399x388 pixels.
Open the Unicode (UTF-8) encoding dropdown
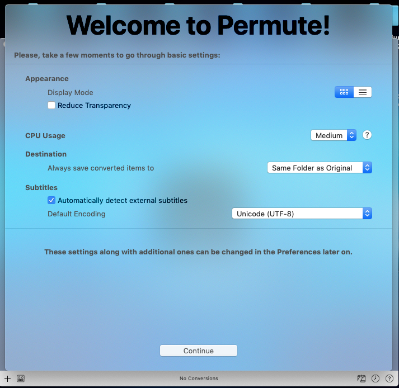pyautogui.click(x=302, y=214)
